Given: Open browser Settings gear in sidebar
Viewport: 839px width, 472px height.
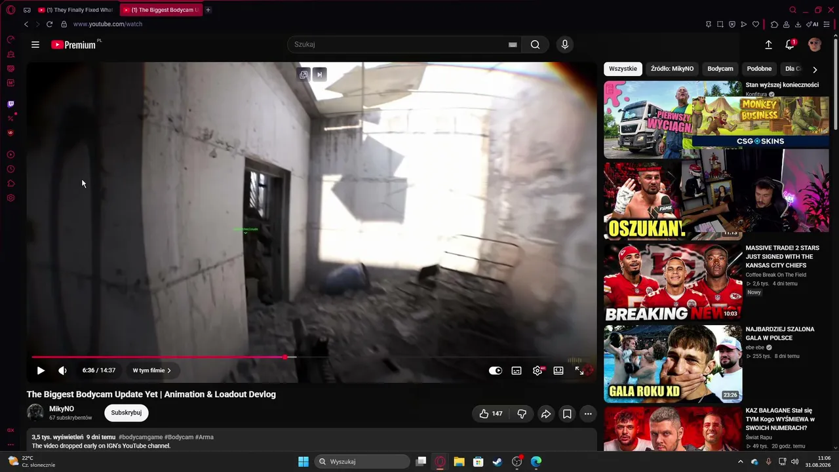Looking at the screenshot, I should click(x=10, y=198).
